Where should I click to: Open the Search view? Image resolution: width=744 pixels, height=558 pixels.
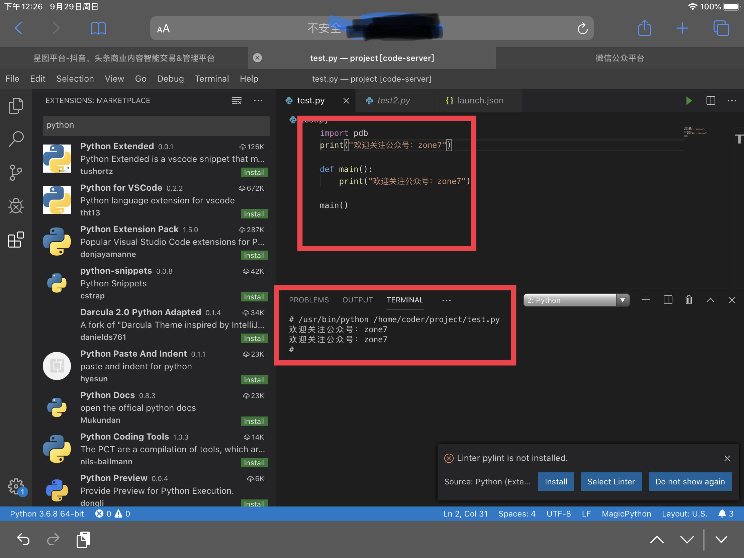pos(15,138)
